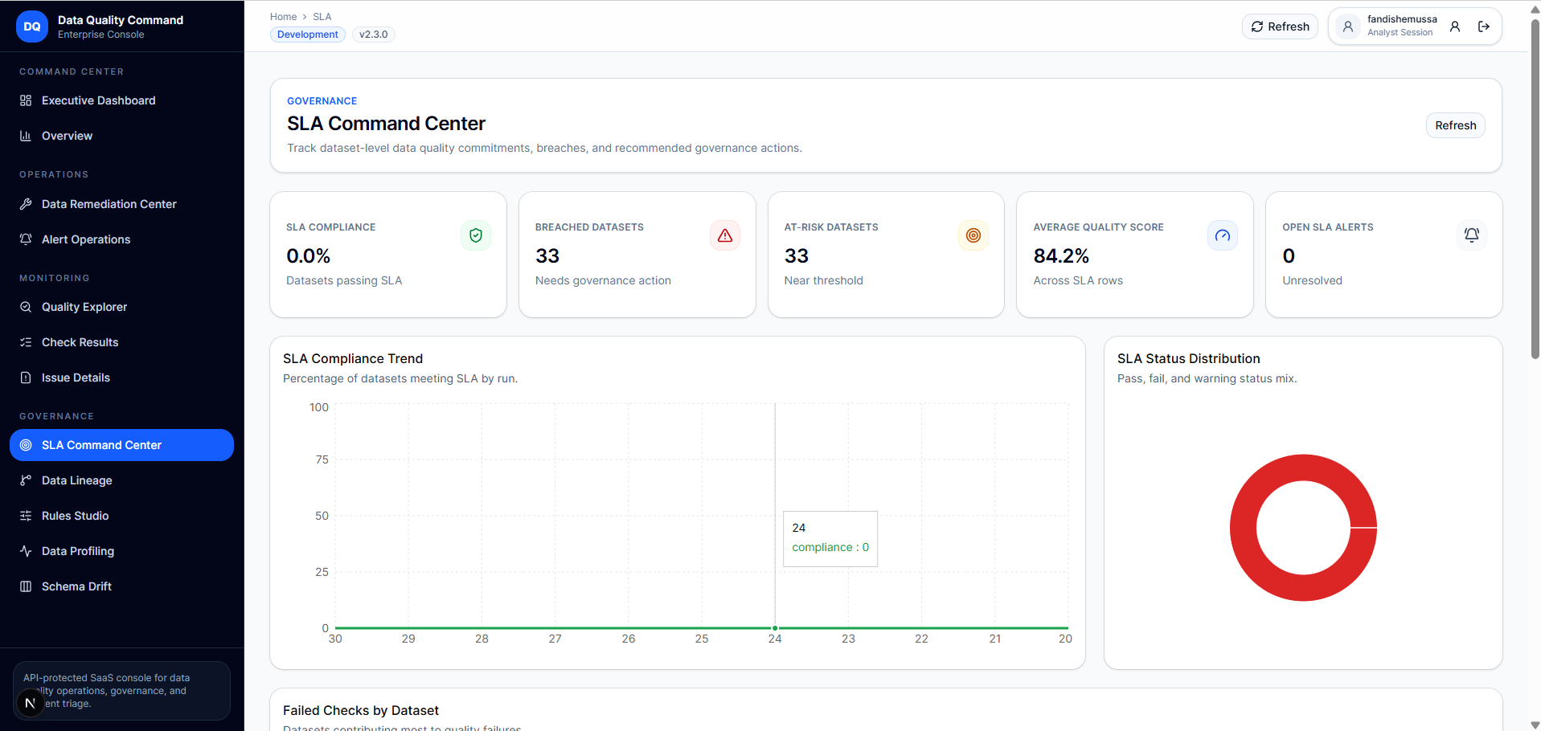Click the SLA Status Distribution heading

[1188, 359]
